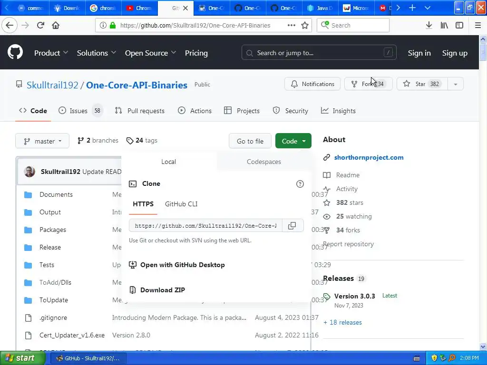
Task: Switch to the Pull requests tab
Action: (x=139, y=111)
